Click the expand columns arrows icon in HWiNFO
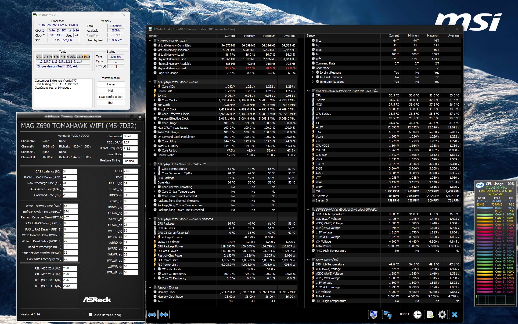 (152, 315)
